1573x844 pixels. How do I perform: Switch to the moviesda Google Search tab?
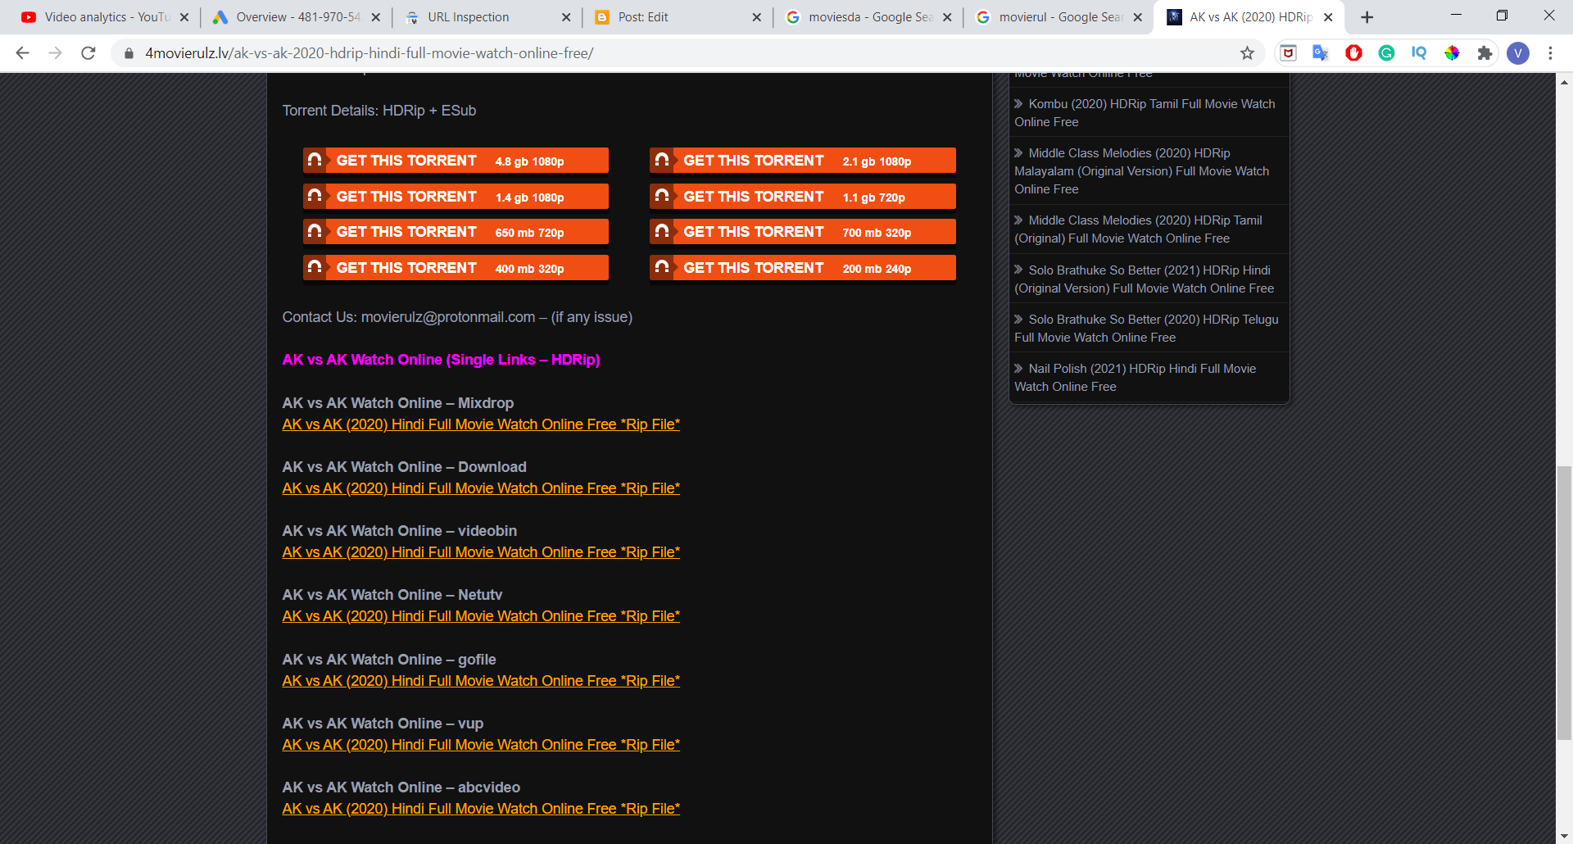coord(868,17)
